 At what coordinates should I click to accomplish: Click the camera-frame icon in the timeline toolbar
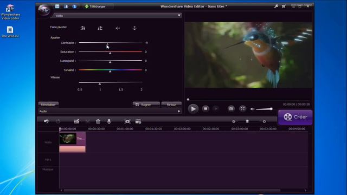(127, 121)
